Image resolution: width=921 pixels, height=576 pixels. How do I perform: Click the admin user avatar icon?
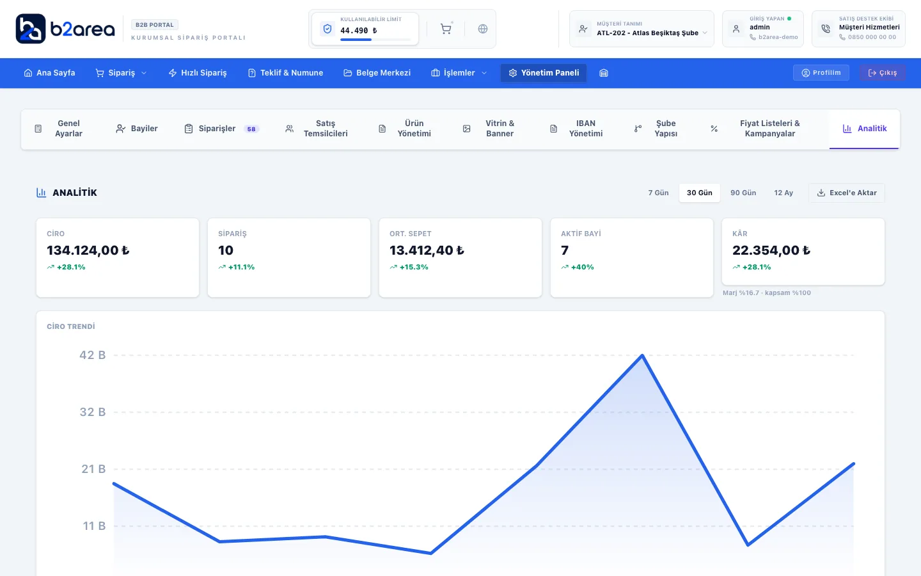[736, 29]
